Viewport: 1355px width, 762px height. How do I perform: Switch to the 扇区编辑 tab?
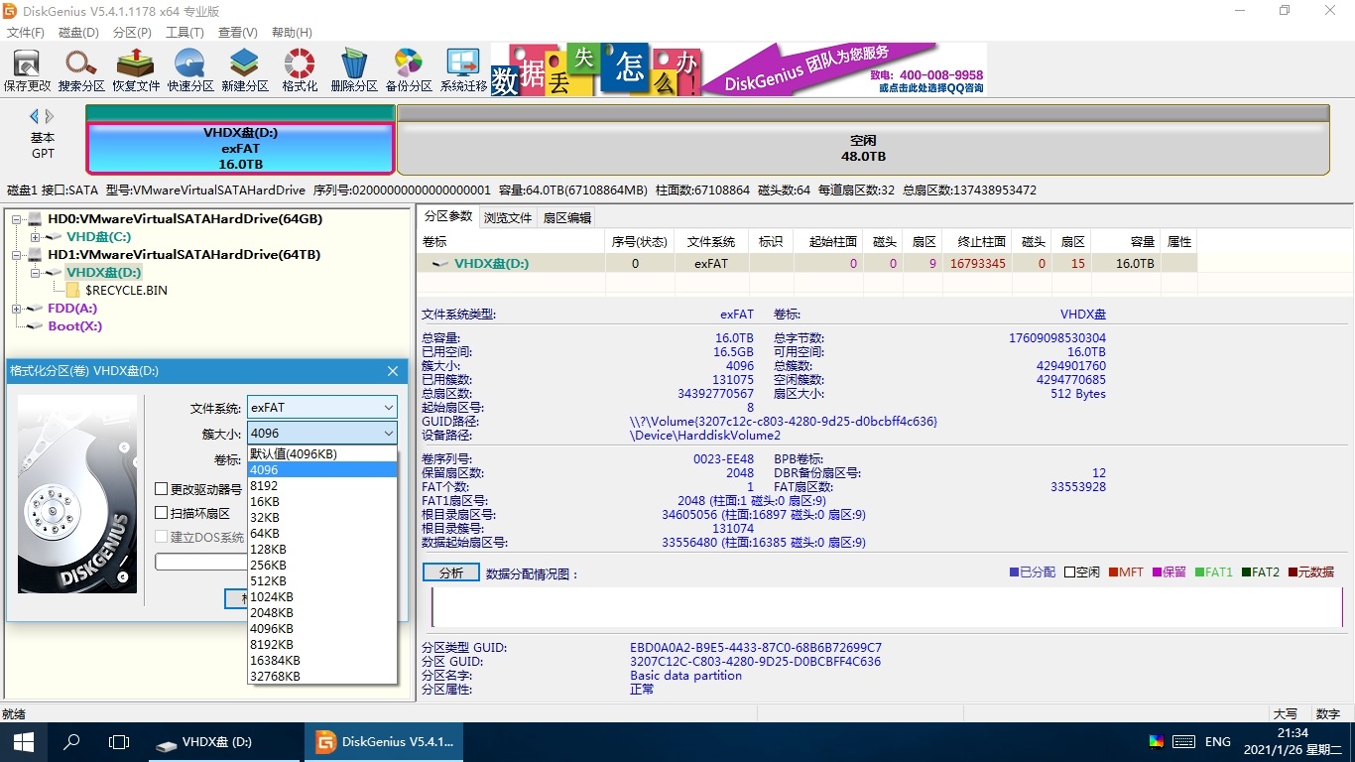[567, 218]
